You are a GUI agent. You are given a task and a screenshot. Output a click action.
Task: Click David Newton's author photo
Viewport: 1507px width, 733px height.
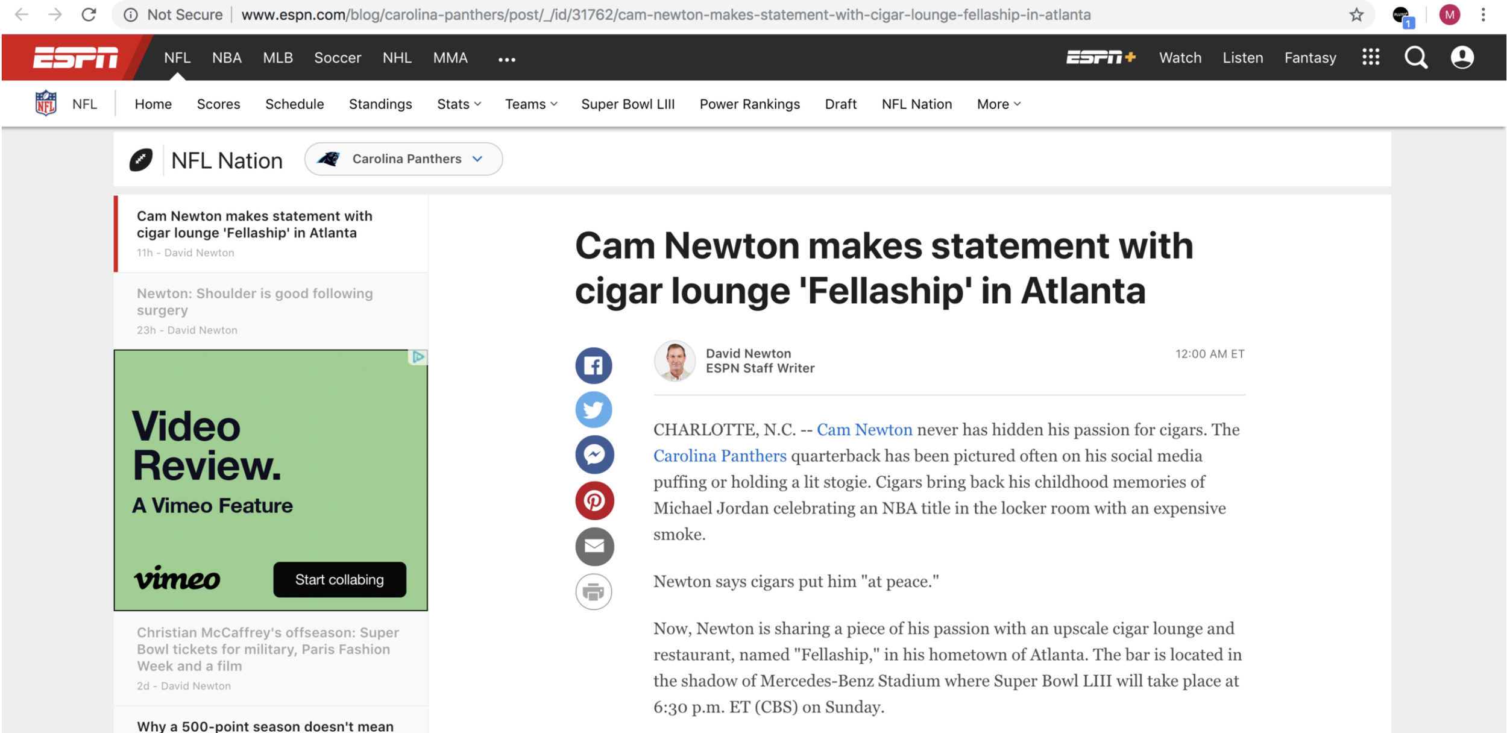click(x=675, y=361)
